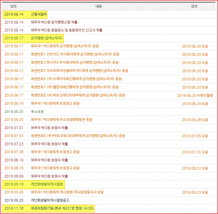
Task: Click 2019.06.20 도달 result in 아프로파이낸셜대부 row
Action: (195, 71)
